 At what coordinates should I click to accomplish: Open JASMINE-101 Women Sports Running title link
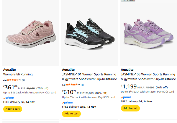(89, 74)
